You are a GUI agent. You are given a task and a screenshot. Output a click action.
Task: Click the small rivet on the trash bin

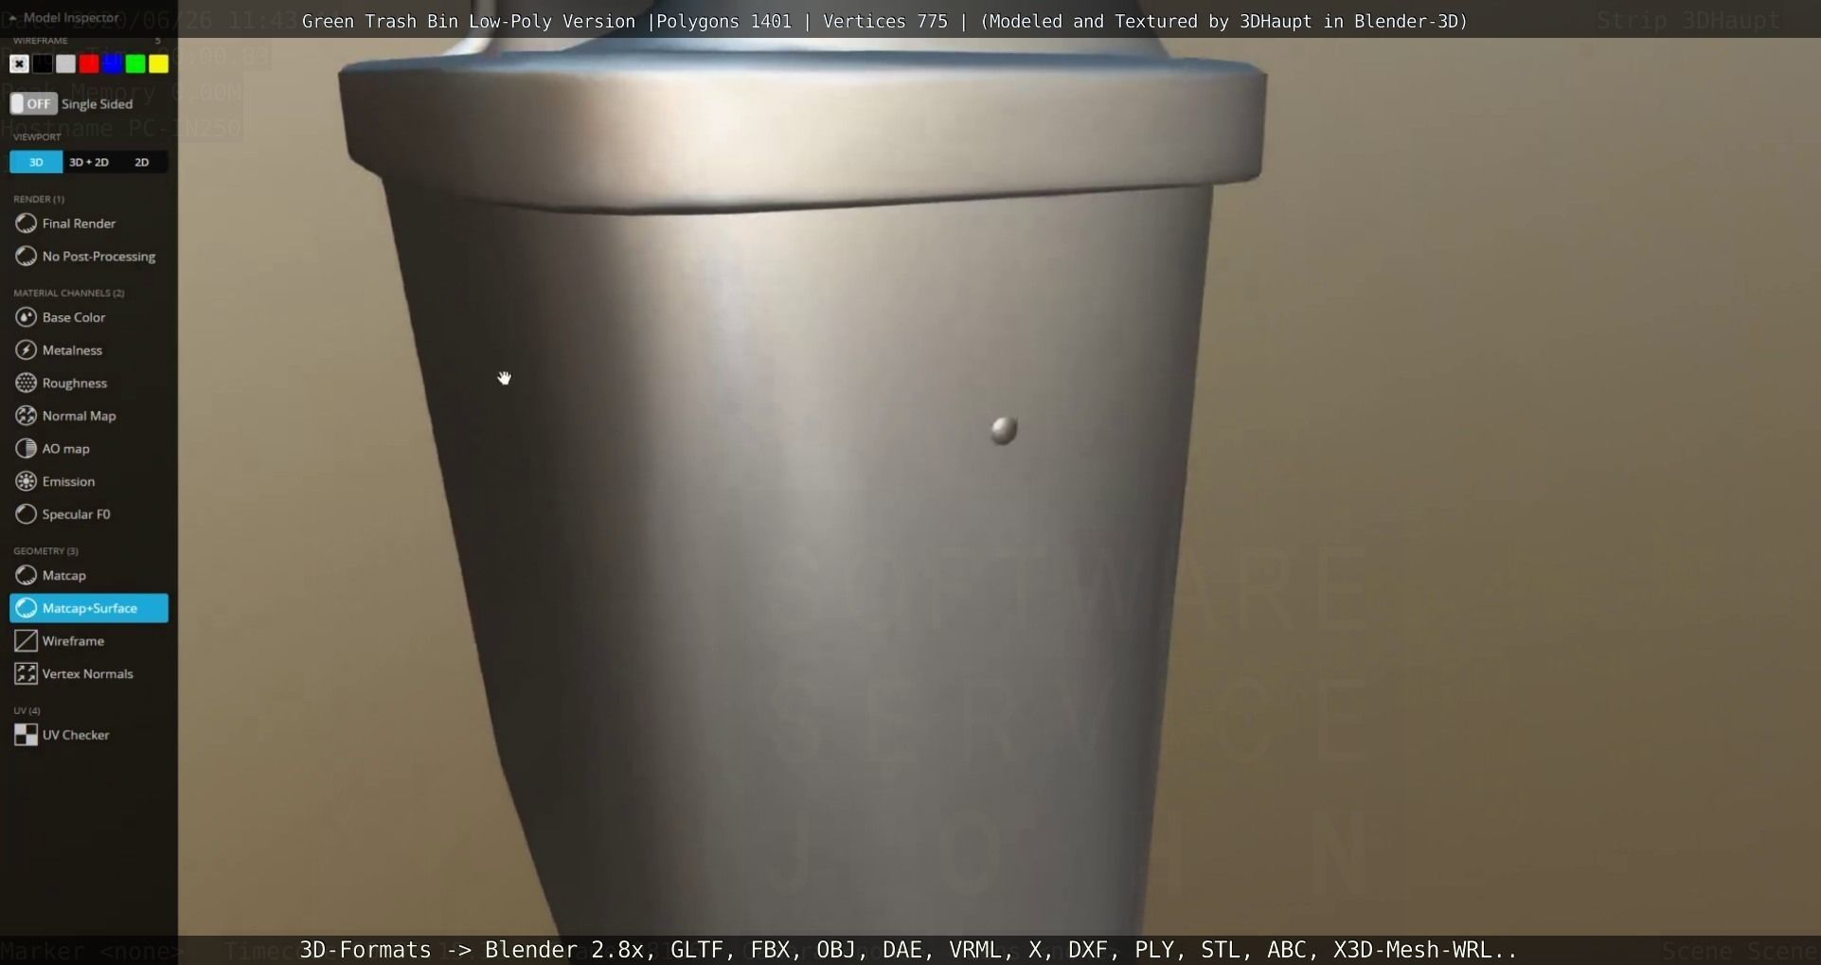tap(1004, 430)
